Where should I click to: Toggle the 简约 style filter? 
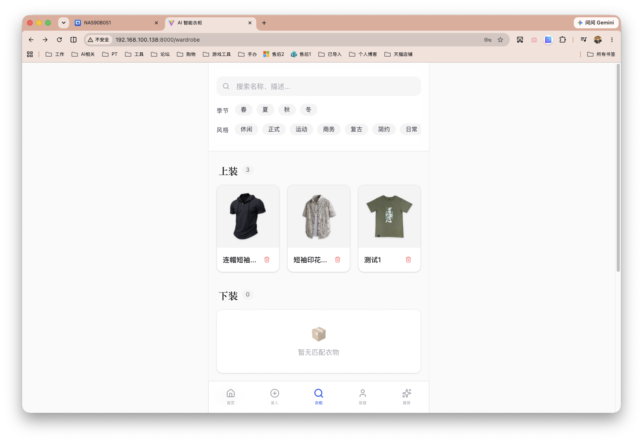384,129
